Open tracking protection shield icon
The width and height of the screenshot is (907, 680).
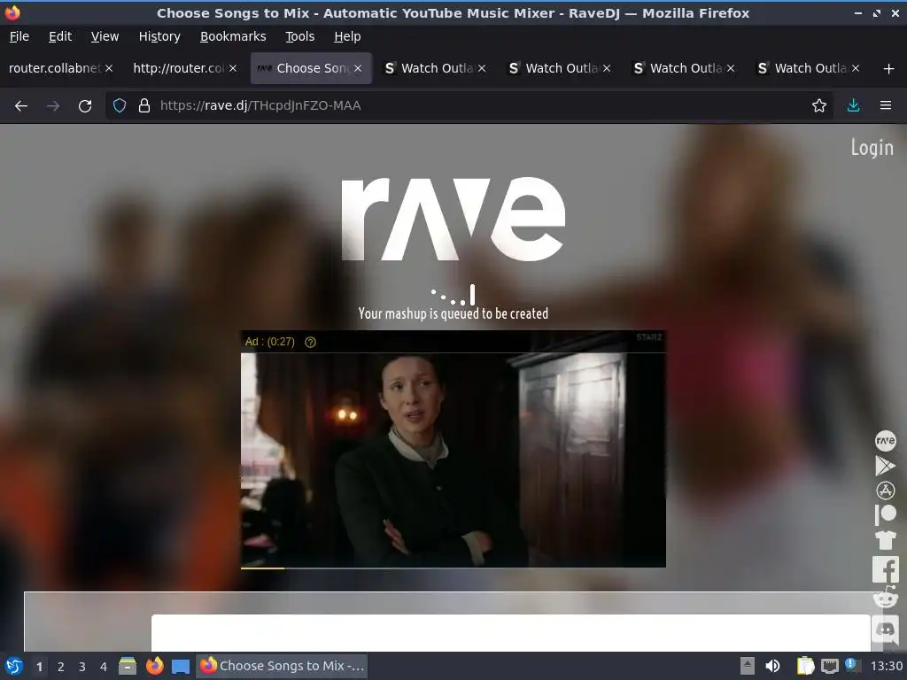pyautogui.click(x=120, y=106)
